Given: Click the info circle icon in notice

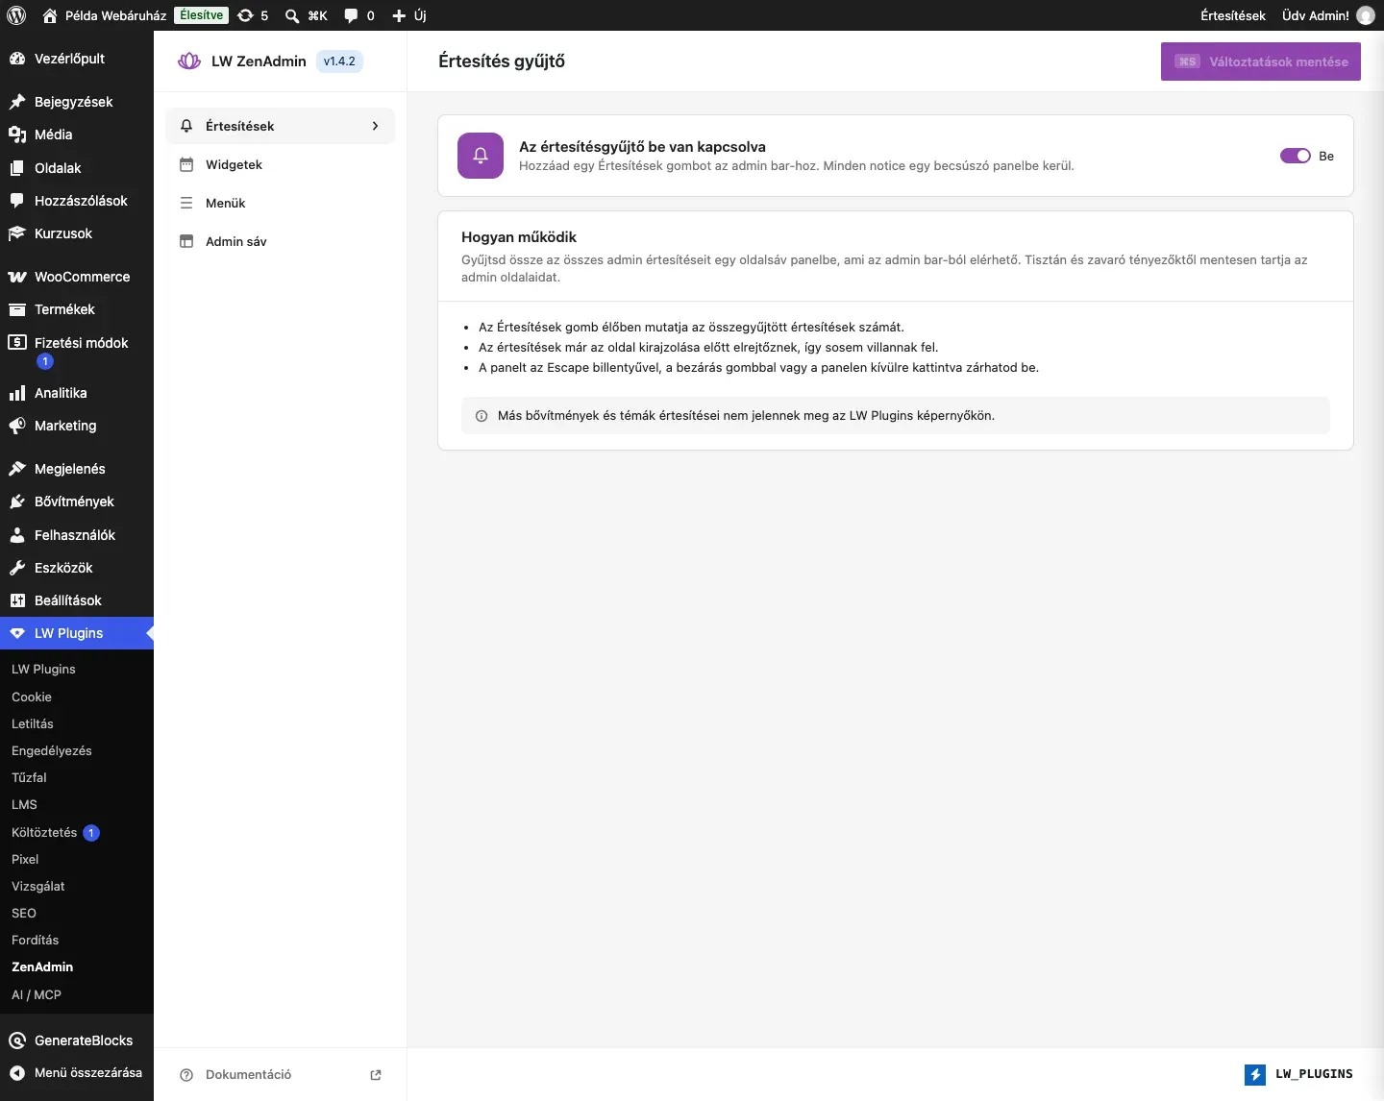Looking at the screenshot, I should point(482,416).
